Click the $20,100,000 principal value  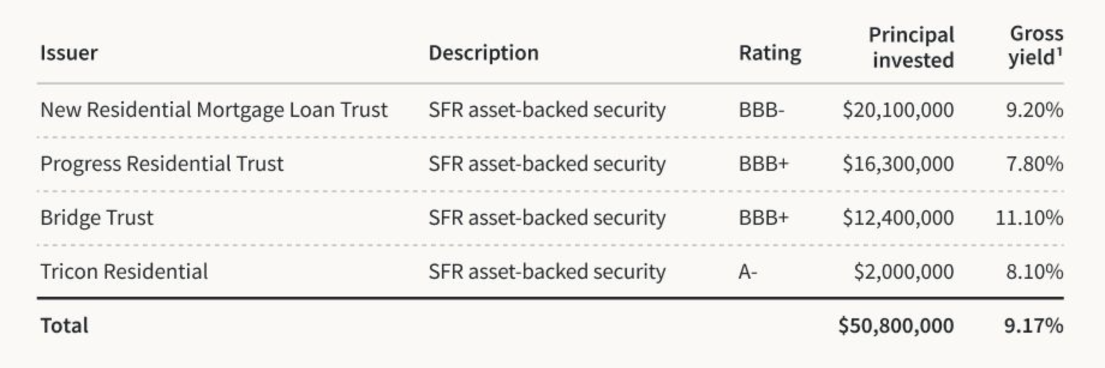pos(898,110)
